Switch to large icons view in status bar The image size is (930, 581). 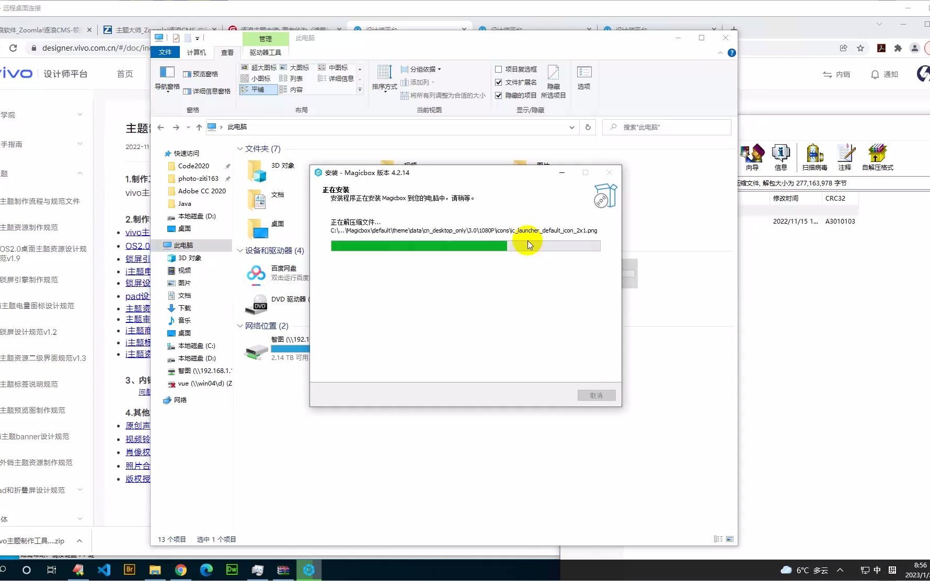pos(730,539)
